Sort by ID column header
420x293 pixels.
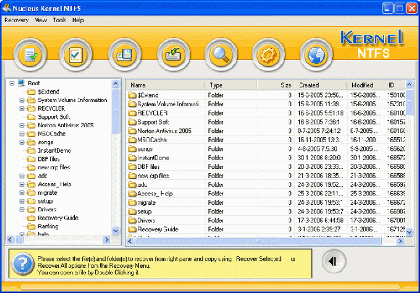tap(394, 85)
